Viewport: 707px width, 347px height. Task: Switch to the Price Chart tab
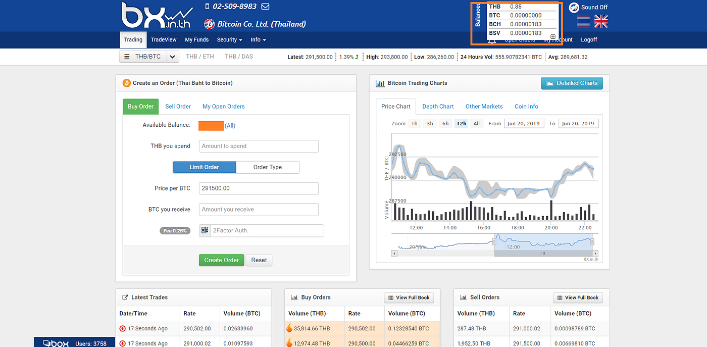[396, 107]
